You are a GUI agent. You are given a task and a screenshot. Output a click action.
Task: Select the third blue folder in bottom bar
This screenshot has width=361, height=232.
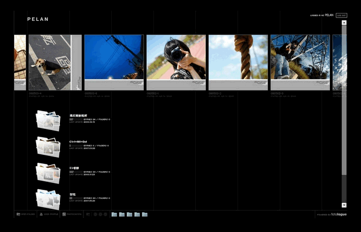pyautogui.click(x=129, y=215)
